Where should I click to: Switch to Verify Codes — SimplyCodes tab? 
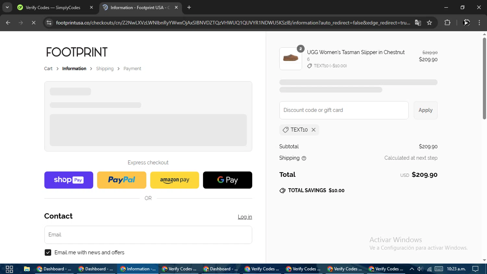(x=53, y=7)
